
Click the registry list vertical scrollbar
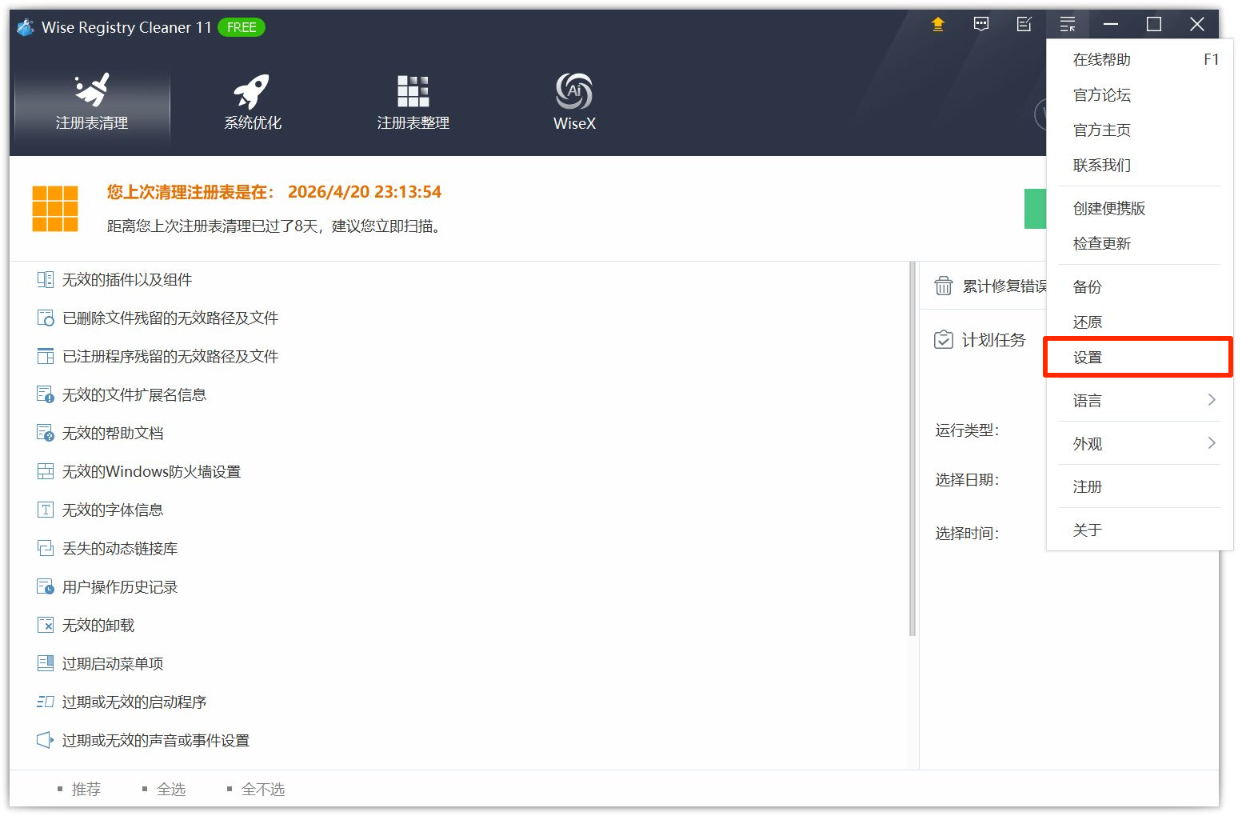point(912,449)
